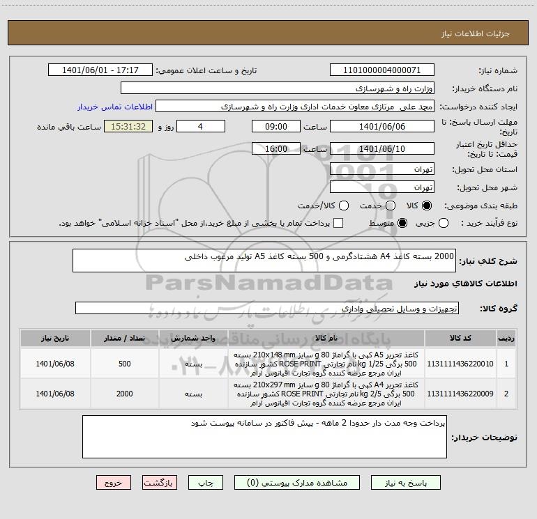Select the خدمت radio button

[x=391, y=206]
